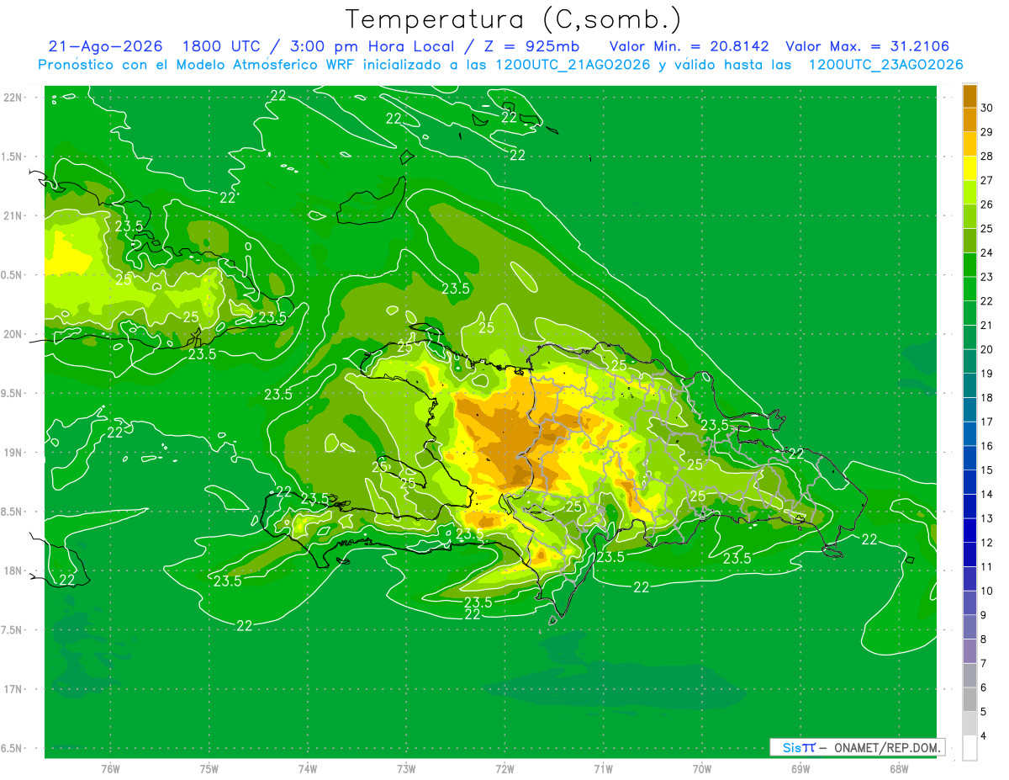
Task: Click the '74W' longitude axis label
Action: (308, 769)
